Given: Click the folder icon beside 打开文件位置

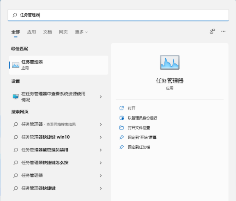Looking at the screenshot, I should [x=121, y=128].
